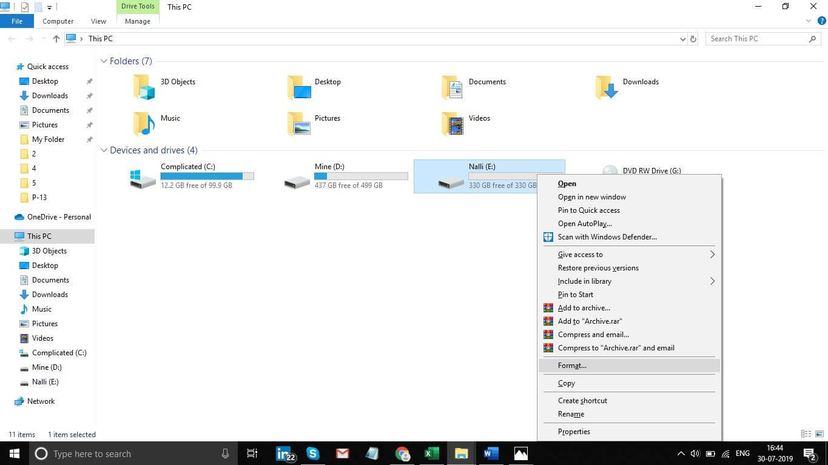Open Excel from the taskbar
The height and width of the screenshot is (465, 828).
(432, 453)
